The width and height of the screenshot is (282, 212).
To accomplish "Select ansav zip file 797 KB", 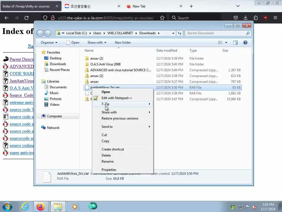I will [94, 82].
